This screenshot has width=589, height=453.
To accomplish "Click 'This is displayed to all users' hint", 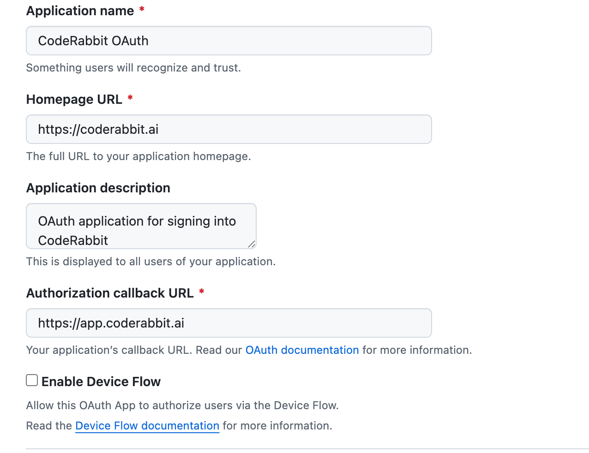I will tap(151, 262).
